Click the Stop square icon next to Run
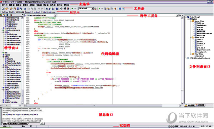 tap(102, 9)
